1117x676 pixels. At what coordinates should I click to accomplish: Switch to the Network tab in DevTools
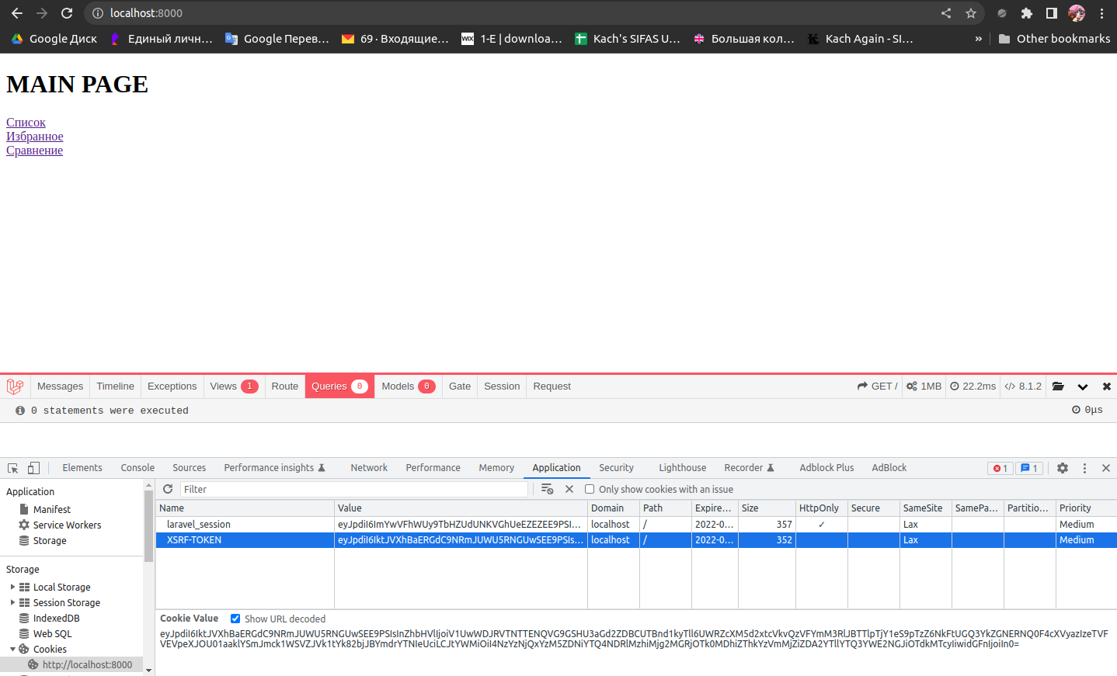368,467
